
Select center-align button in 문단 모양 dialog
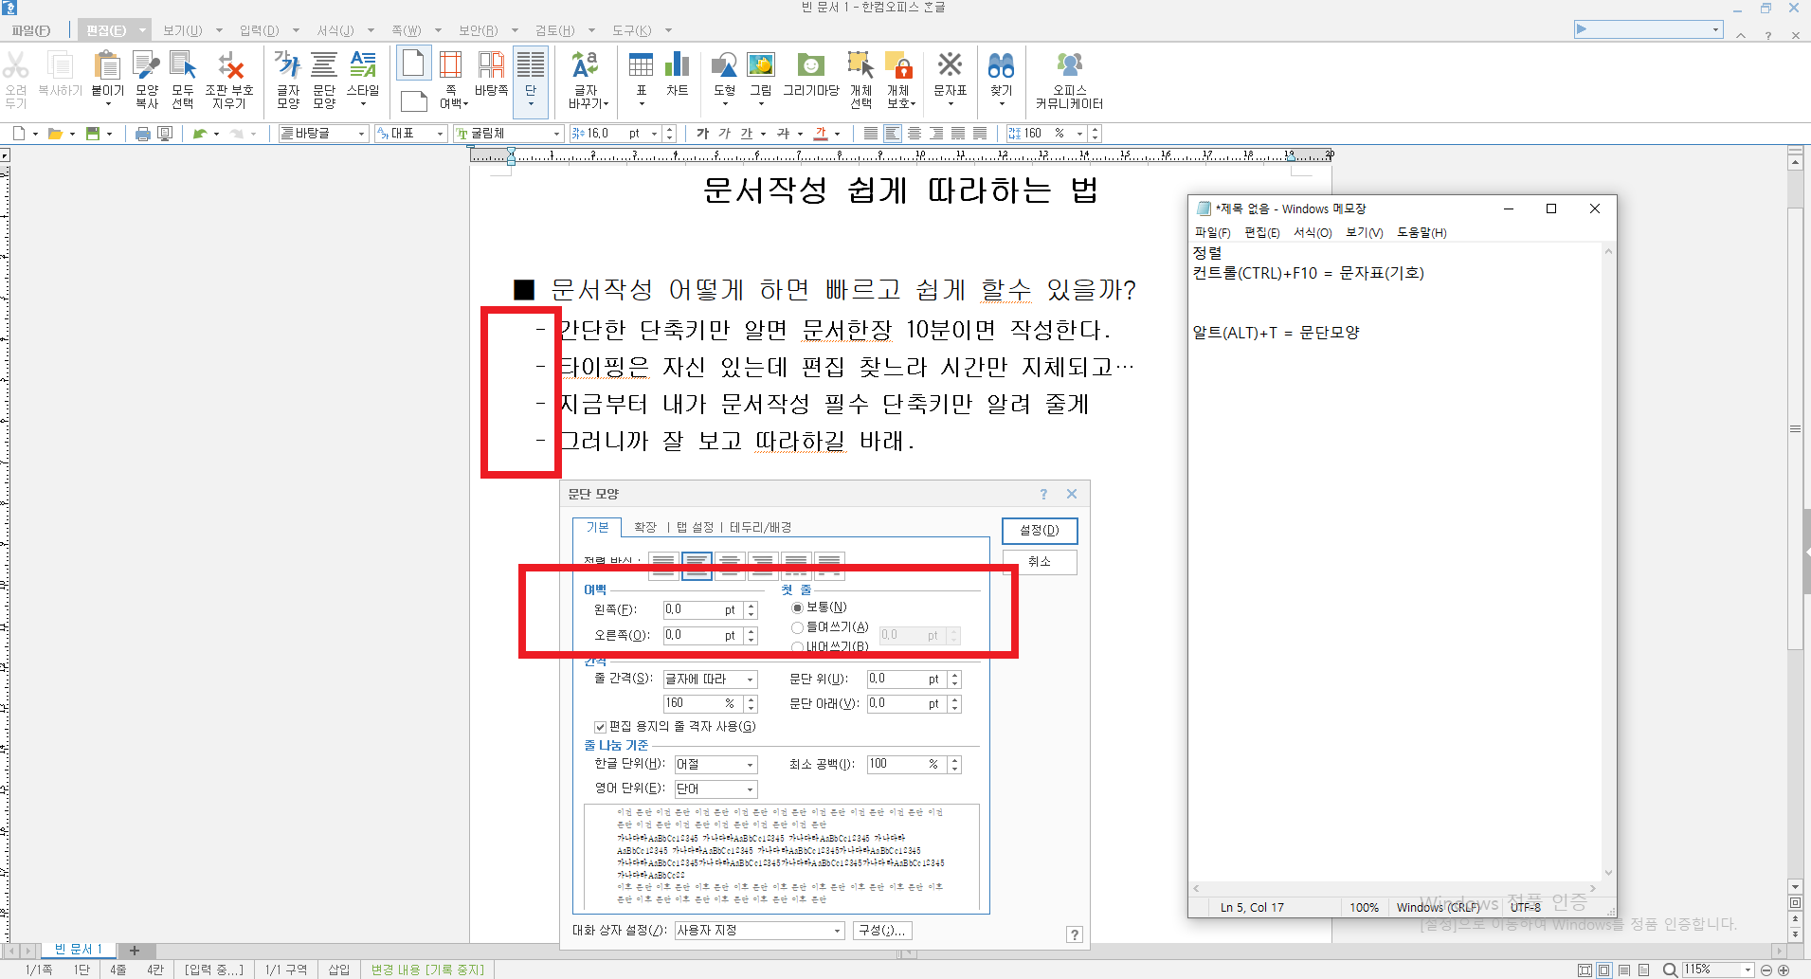(x=730, y=566)
